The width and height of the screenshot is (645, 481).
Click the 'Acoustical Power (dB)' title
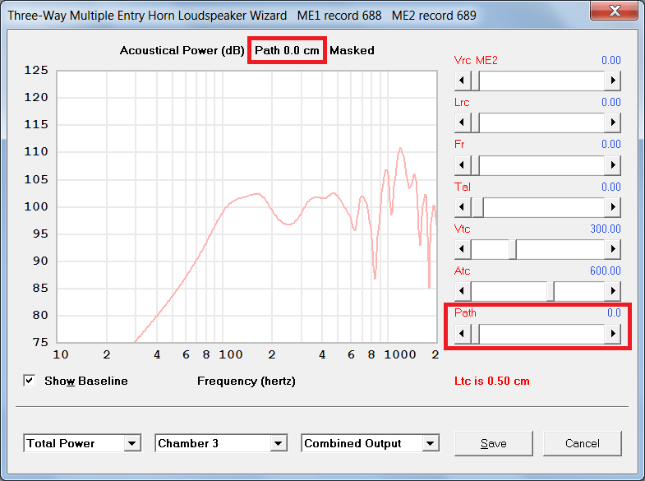click(x=182, y=50)
